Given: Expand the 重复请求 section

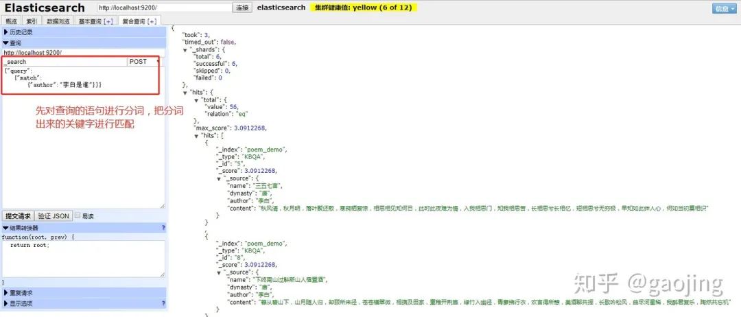Looking at the screenshot, I should (84, 293).
